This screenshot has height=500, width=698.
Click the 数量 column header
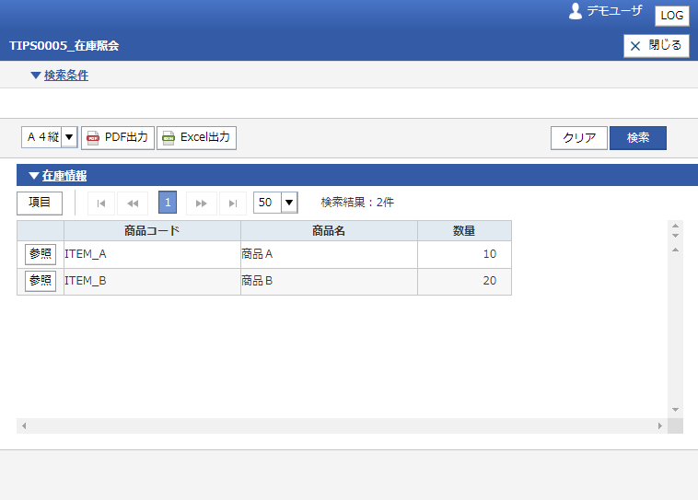(464, 230)
